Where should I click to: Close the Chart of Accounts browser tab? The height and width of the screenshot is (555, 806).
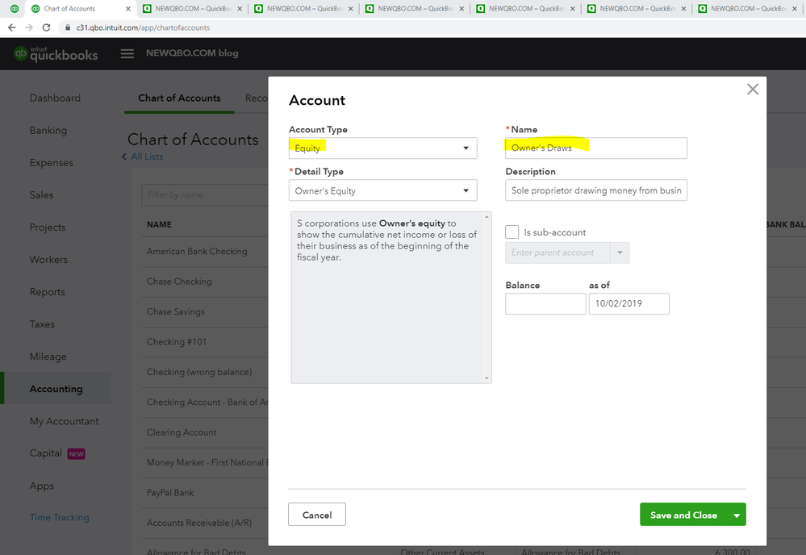click(x=127, y=9)
